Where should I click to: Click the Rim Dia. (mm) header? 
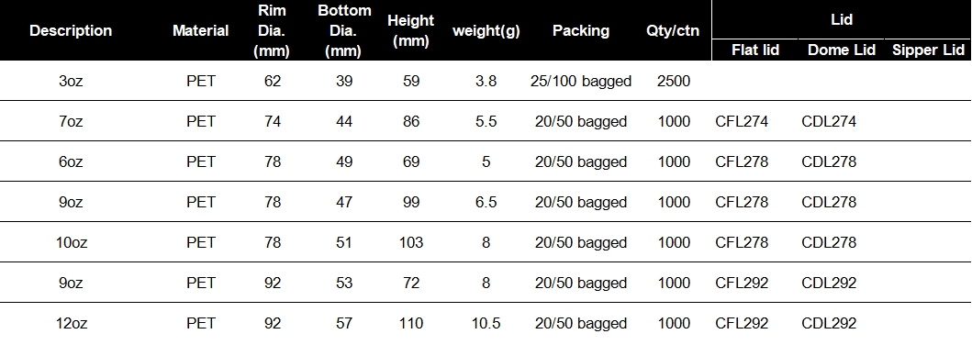272,30
